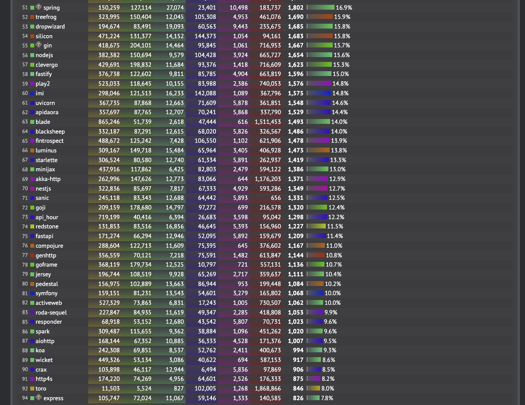
Task: Click the blue color square beside uvicorn
Action: [x=32, y=103]
